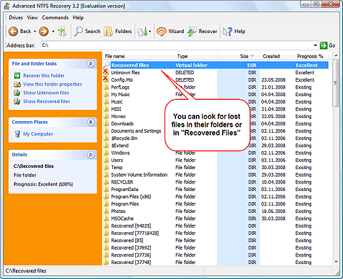Select the Photos folder row
The height and width of the screenshot is (279, 343).
pos(216,211)
